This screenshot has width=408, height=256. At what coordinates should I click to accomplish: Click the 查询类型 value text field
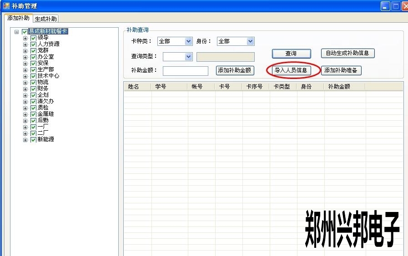click(x=225, y=57)
